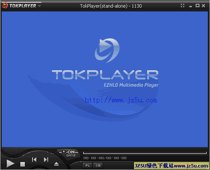Close the TokPlayer window
Viewport: 210px width, 170px height.
203,5
